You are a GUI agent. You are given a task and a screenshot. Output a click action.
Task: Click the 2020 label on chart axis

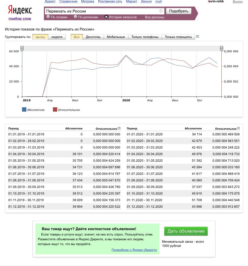(126, 100)
